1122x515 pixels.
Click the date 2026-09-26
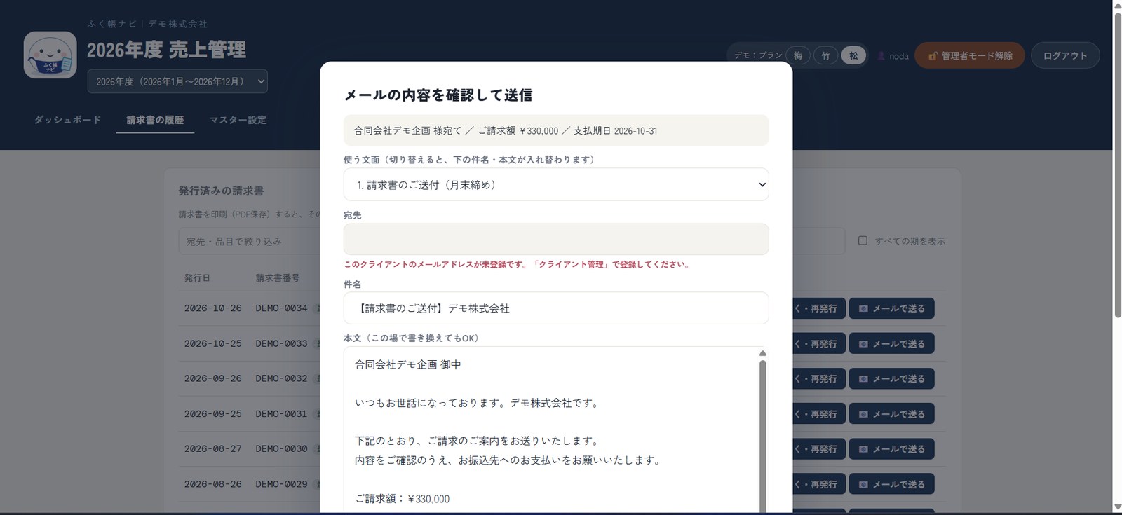[x=213, y=378]
